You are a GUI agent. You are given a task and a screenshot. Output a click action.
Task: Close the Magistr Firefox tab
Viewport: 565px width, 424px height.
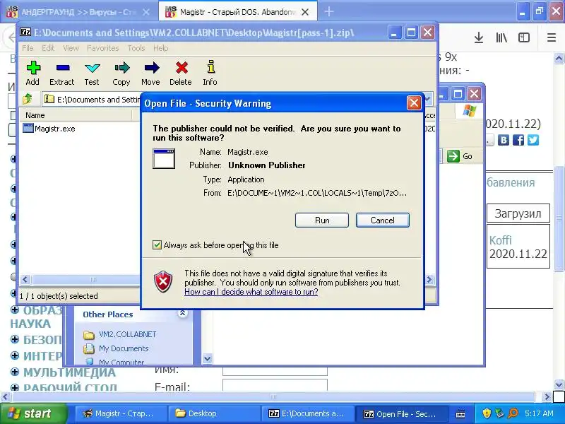click(305, 12)
